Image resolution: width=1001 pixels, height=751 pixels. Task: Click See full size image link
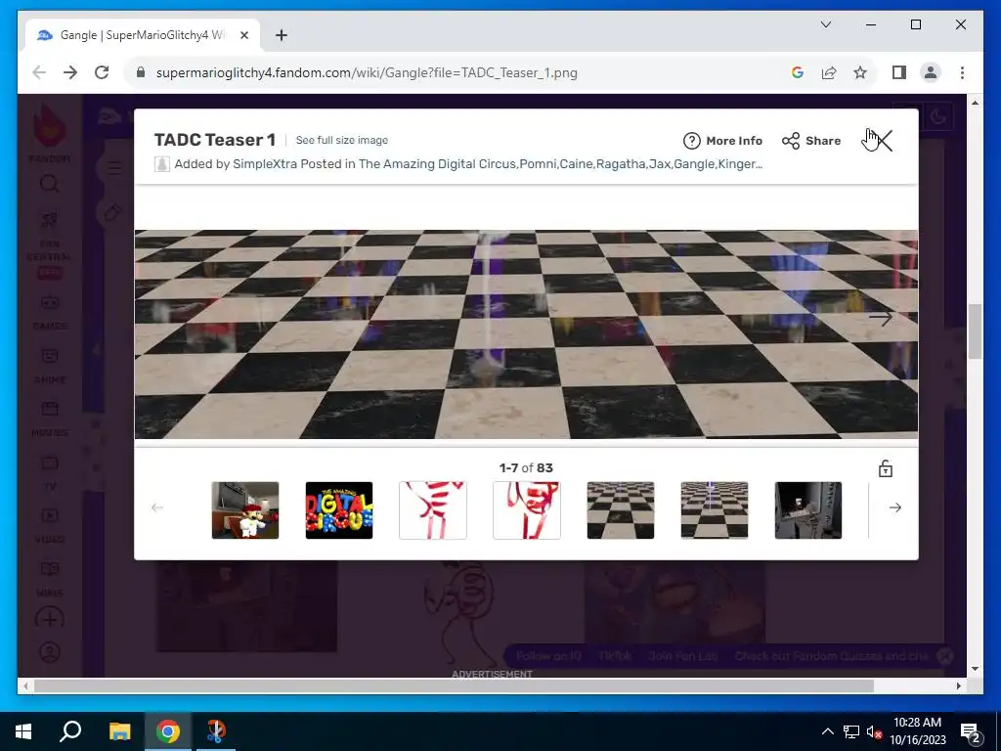point(341,140)
